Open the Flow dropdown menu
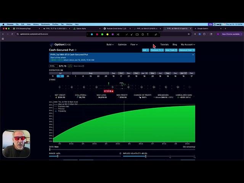 pyautogui.click(x=134, y=45)
